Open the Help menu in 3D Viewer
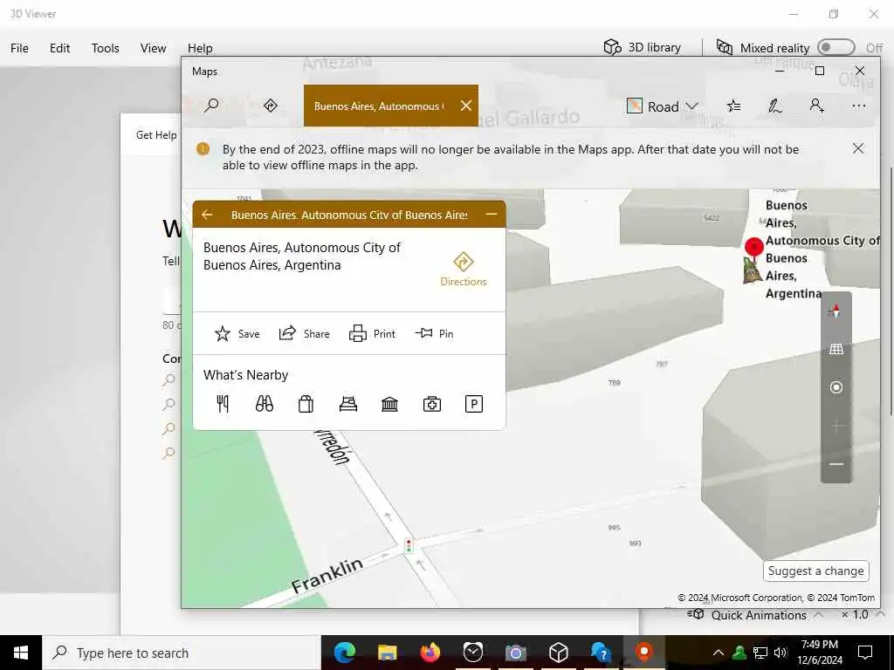894x670 pixels. pos(200,48)
